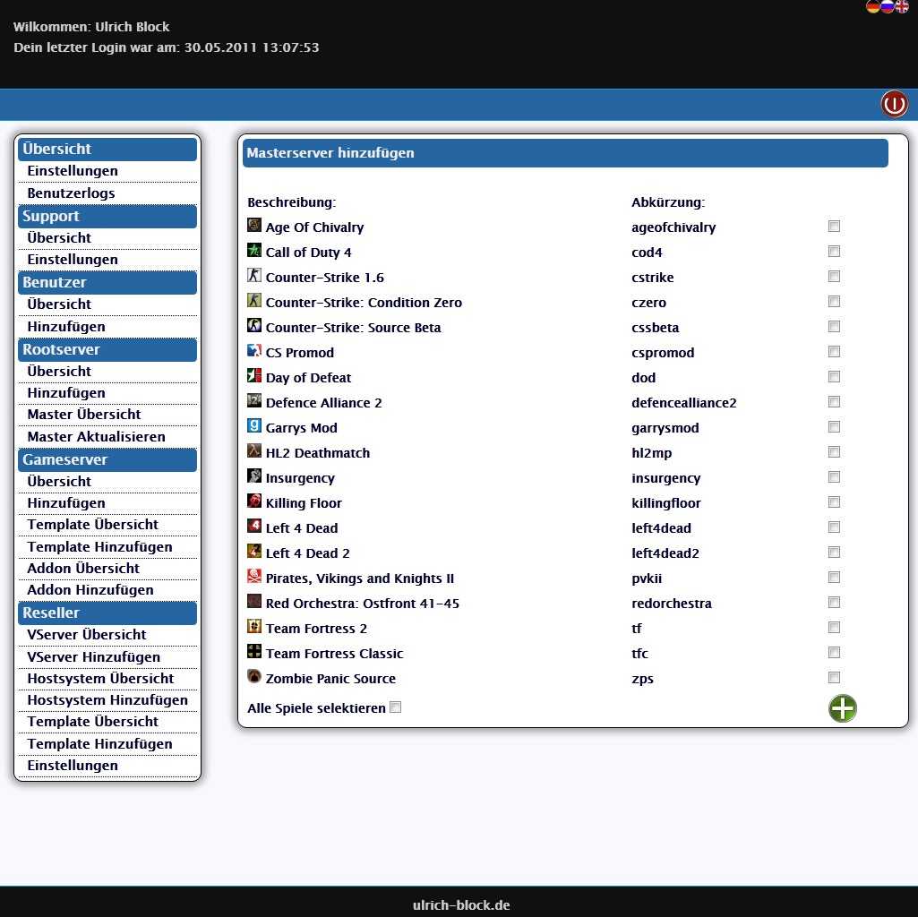Open Template Hinzufügen under Reseller
Viewport: 918px width, 917px height.
[99, 743]
